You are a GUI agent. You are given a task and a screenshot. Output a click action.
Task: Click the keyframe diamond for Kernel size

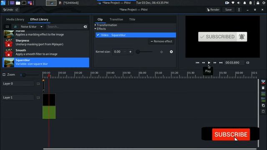(x=161, y=52)
